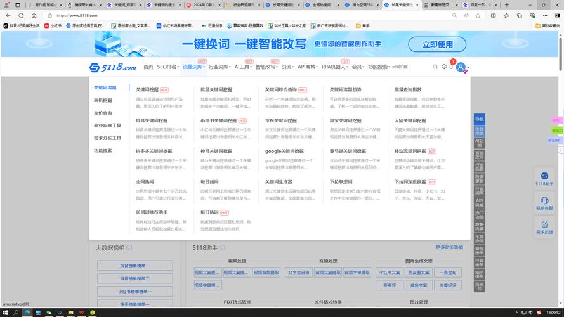The width and height of the screenshot is (564, 317).
Task: Click the 联系客服 headset icon
Action: tap(544, 203)
